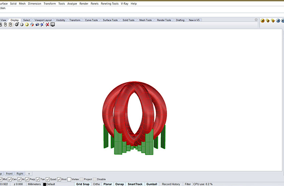Toggle Ortho mode in status bar
The height and width of the screenshot is (186, 284).
point(97,184)
